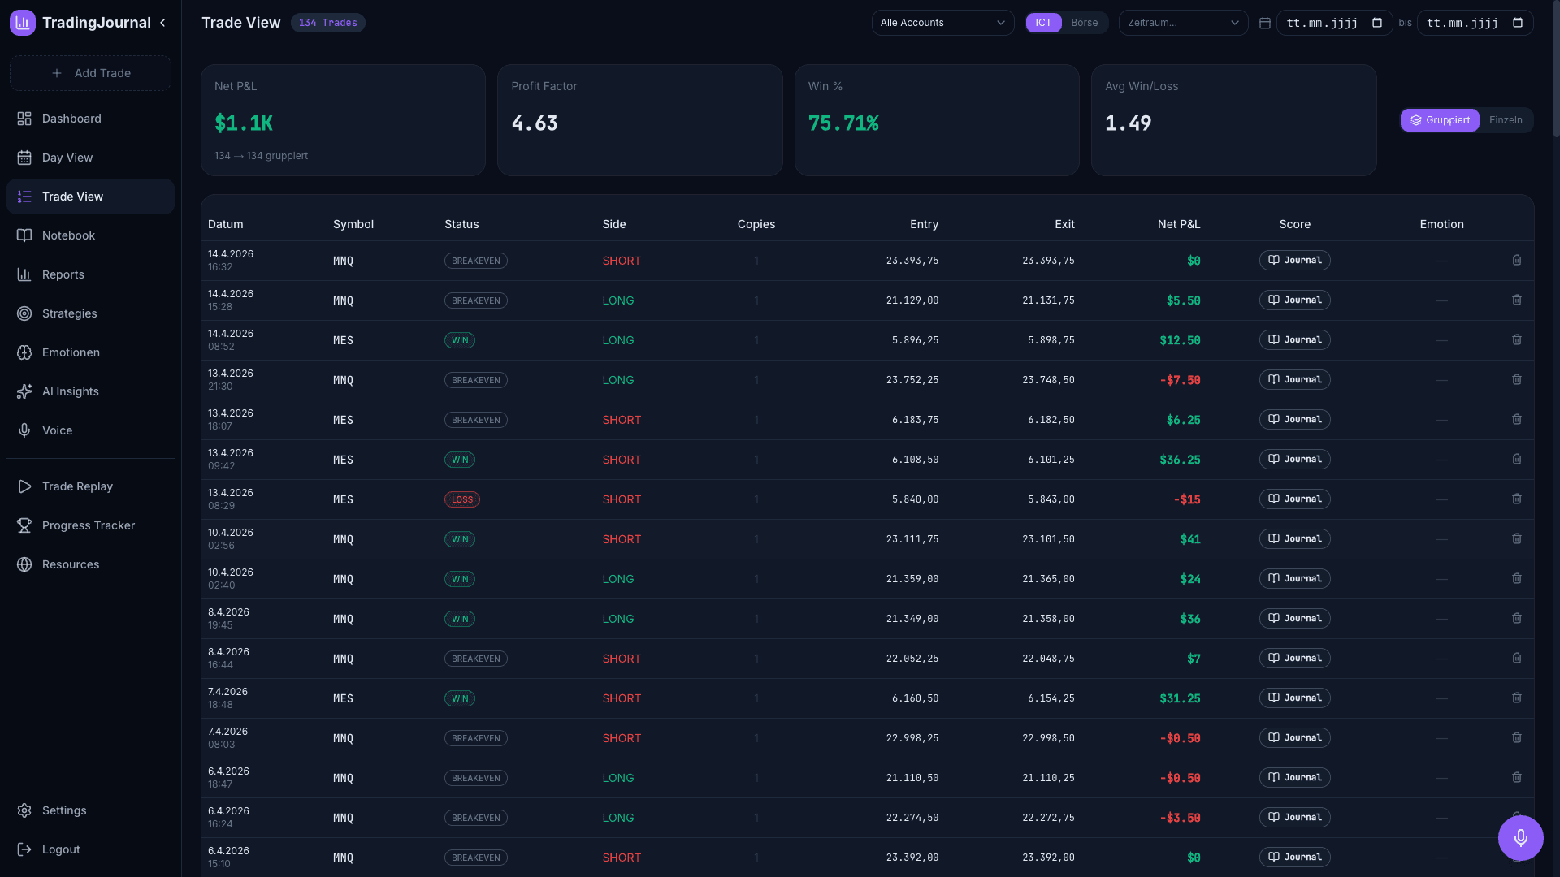Delete the 13.4.2026 21:30 trade

(1516, 380)
